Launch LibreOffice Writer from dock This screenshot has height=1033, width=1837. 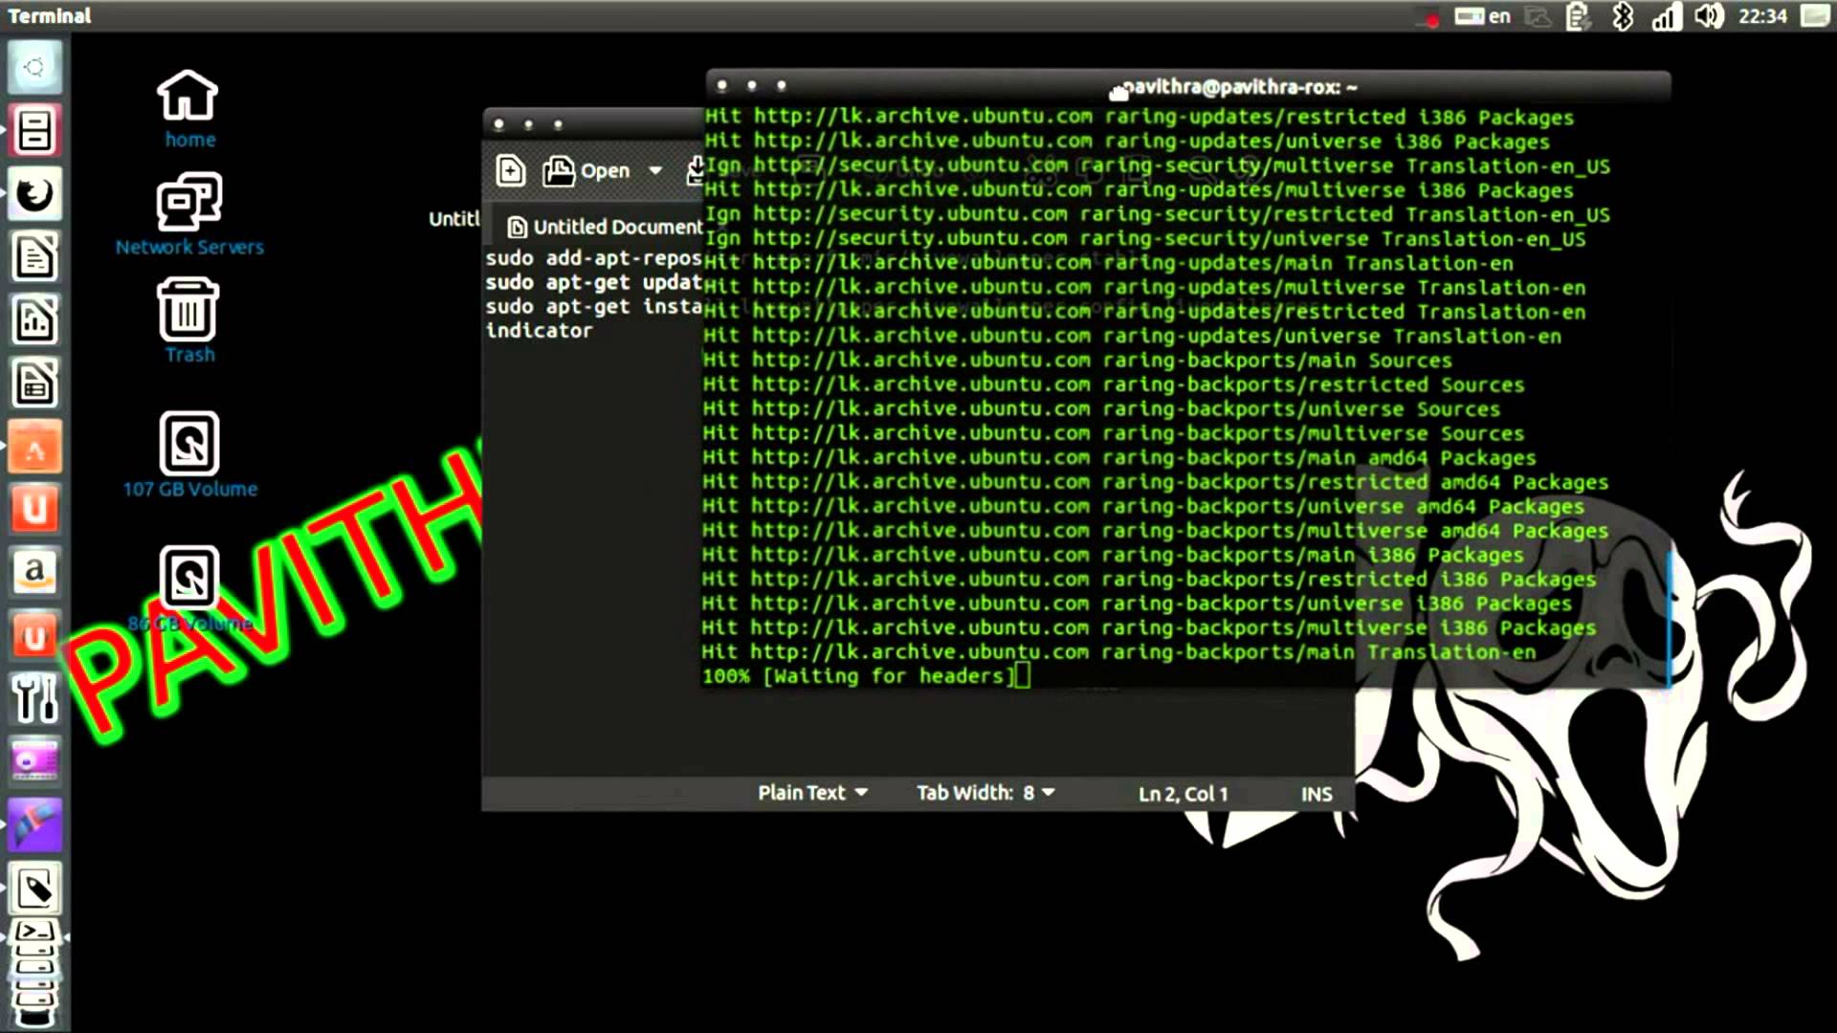(34, 257)
